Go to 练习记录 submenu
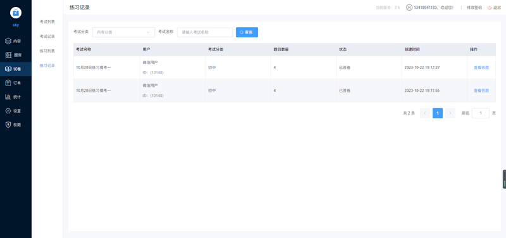Viewport: 506px width, 238px height. [47, 66]
